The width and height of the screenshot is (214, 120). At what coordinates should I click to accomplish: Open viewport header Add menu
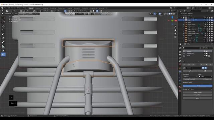click(x=25, y=14)
